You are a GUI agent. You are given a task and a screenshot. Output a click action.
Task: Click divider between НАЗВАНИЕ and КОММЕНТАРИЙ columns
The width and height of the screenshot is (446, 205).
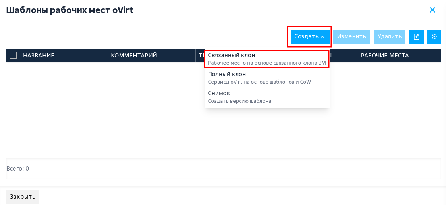click(x=108, y=56)
